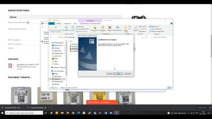Screen dimensions: 212x119
Task: Open Google Chrome from the taskbar
Action: 73,113
